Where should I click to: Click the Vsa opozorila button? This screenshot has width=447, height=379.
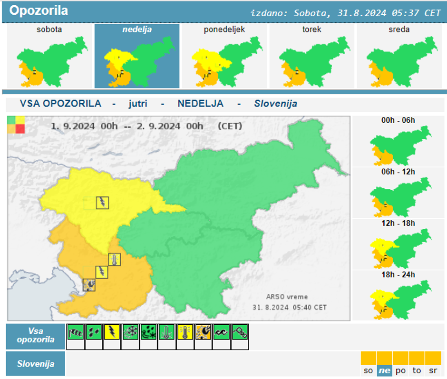click(x=35, y=336)
